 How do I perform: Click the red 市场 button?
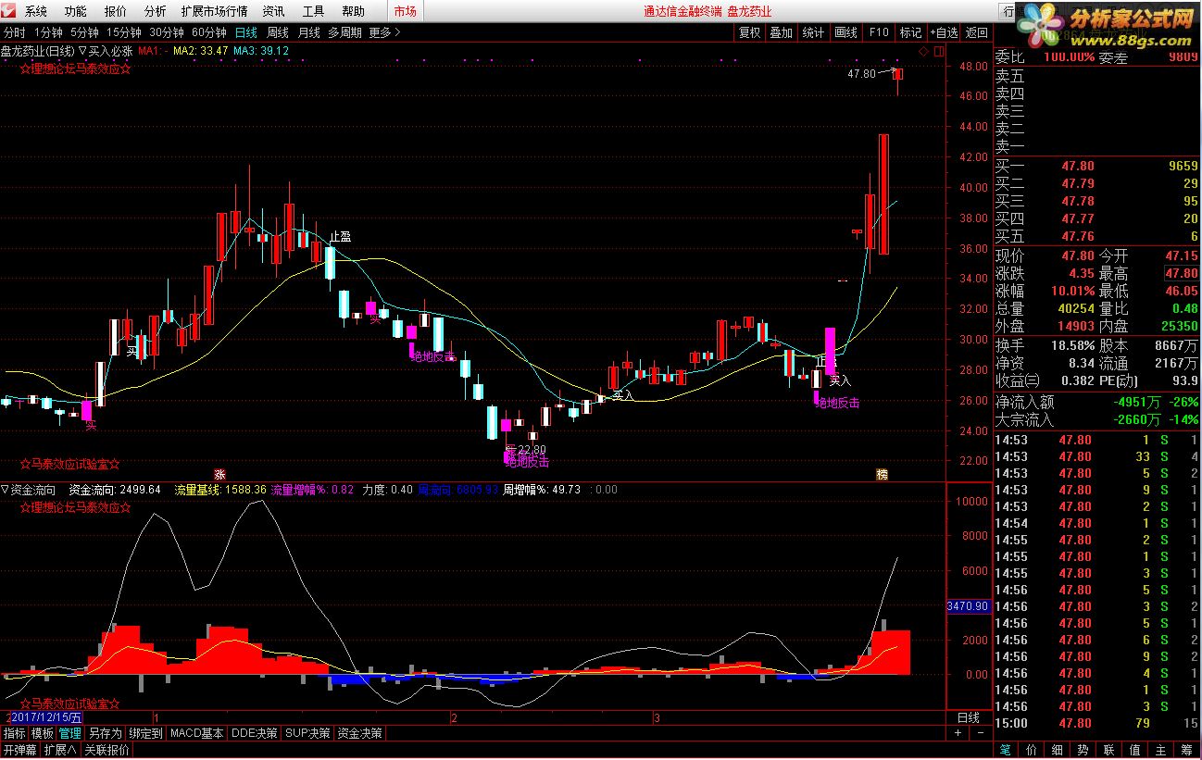(405, 11)
